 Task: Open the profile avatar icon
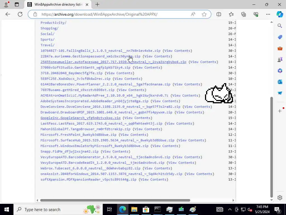point(6,4)
